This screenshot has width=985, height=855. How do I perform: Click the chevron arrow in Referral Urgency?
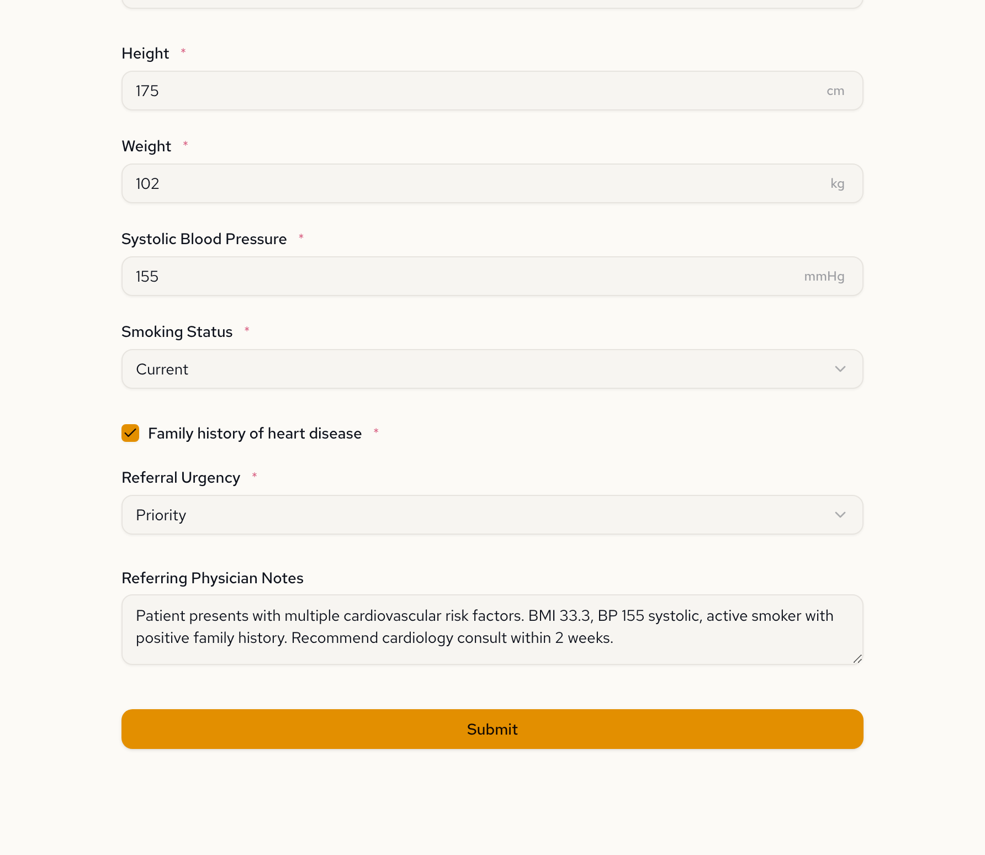pos(840,515)
